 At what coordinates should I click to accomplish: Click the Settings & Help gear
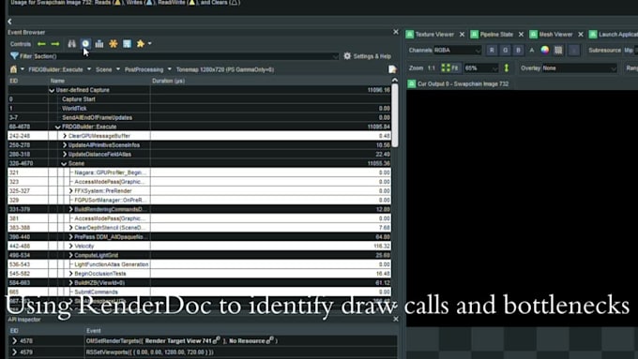coord(347,56)
